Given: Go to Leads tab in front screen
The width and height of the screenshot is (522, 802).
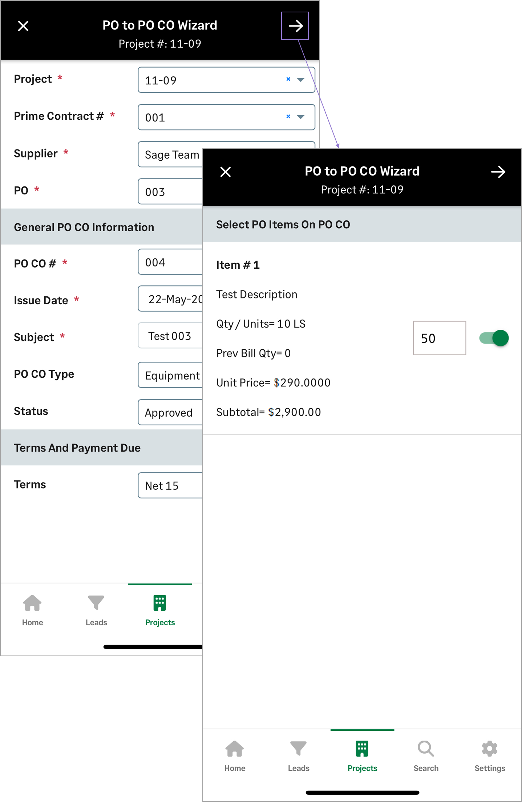Looking at the screenshot, I should 299,756.
